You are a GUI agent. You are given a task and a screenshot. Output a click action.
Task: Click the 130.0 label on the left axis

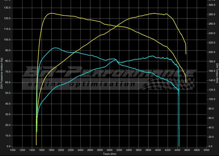pyautogui.click(x=7, y=8)
